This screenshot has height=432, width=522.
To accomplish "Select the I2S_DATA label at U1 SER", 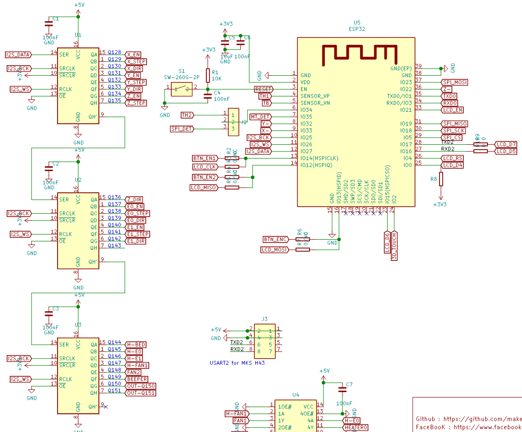I will point(19,55).
